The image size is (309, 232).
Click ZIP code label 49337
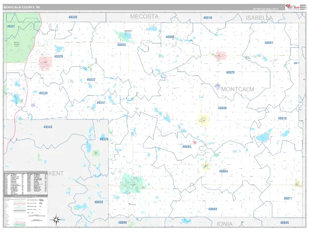point(11,26)
